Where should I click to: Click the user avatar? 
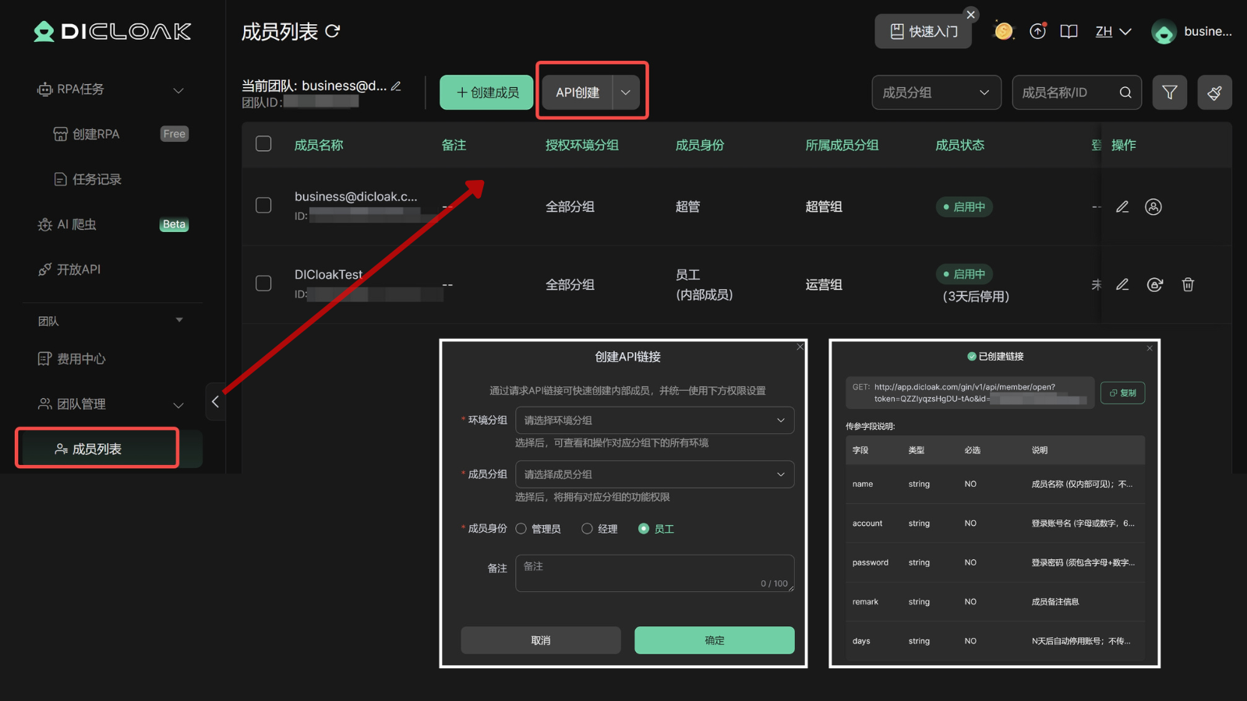1164,32
